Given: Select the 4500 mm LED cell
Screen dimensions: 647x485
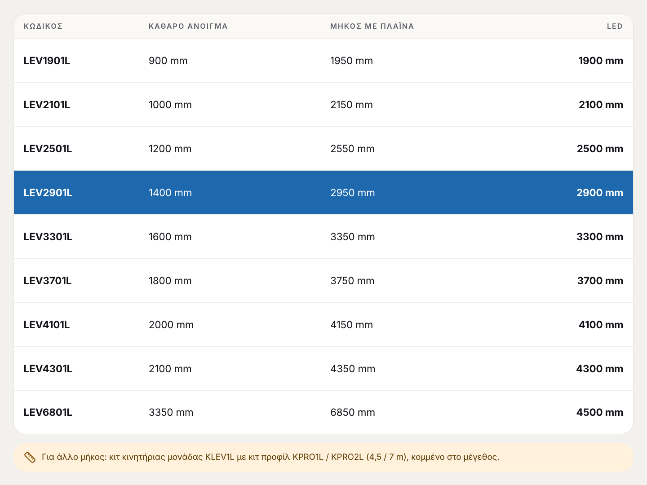Looking at the screenshot, I should coord(600,412).
